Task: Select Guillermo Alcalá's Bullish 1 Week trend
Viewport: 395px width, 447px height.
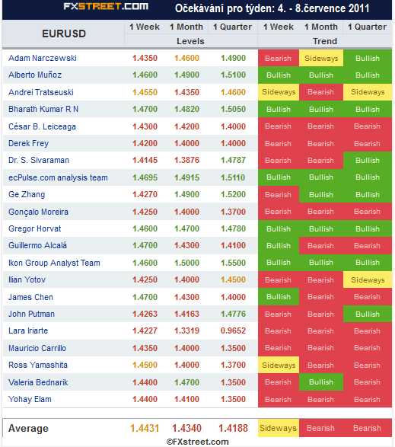Action: point(279,245)
